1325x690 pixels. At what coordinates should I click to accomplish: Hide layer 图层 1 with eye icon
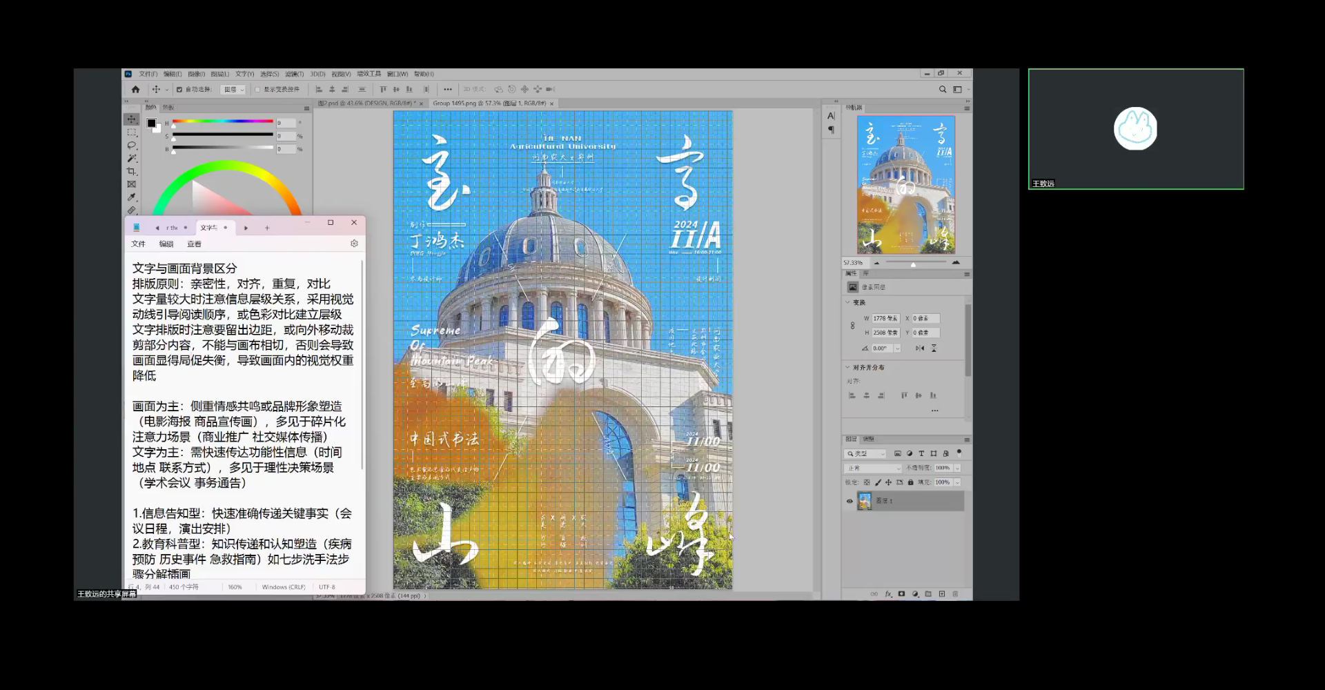pyautogui.click(x=850, y=501)
